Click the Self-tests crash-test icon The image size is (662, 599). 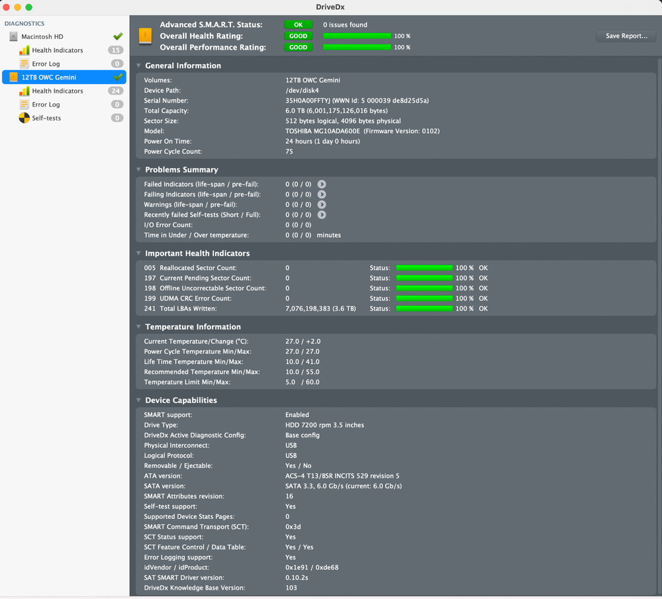[x=24, y=118]
